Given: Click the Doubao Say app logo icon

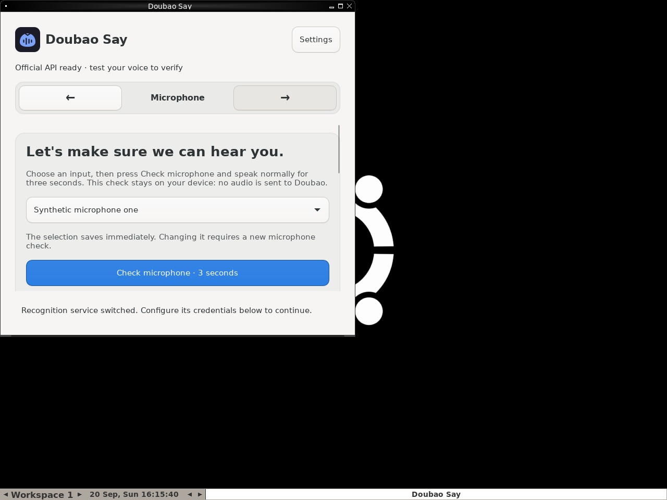Looking at the screenshot, I should click(x=28, y=40).
